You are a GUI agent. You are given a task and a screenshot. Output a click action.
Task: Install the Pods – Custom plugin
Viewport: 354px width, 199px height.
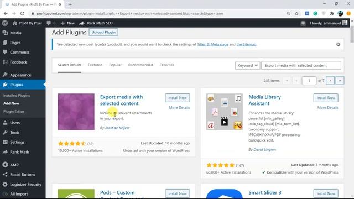178,193
